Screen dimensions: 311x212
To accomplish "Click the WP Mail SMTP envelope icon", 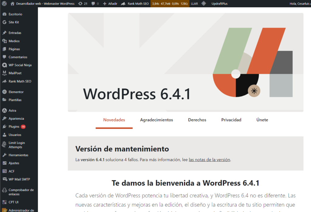I will (x=5, y=179).
